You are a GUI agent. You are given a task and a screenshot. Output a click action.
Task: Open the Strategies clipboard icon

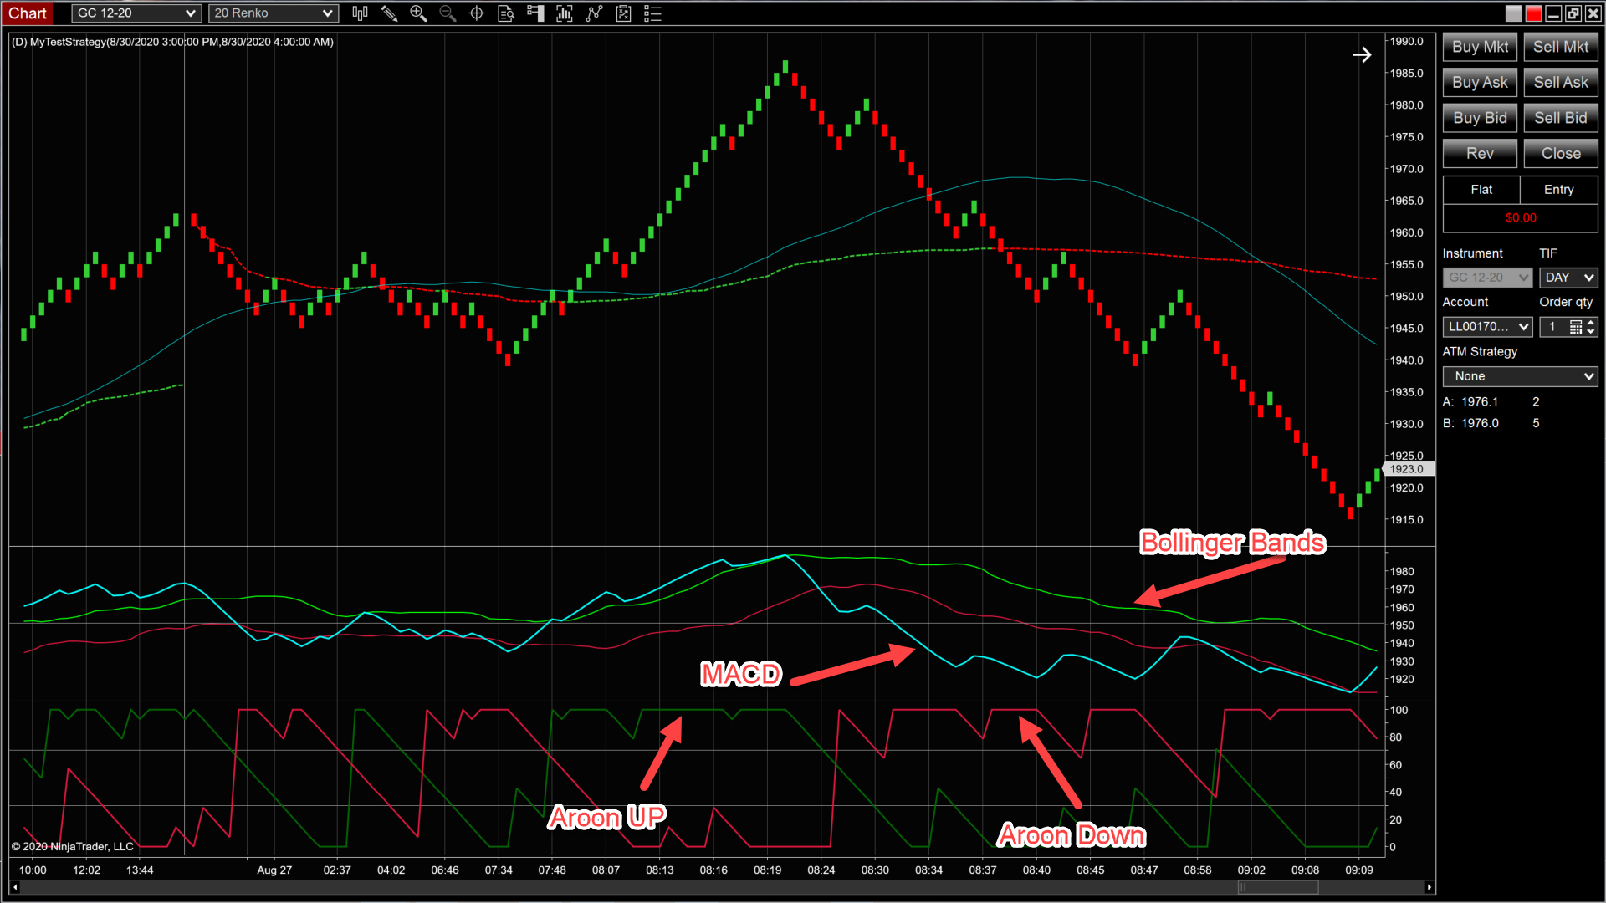point(623,13)
